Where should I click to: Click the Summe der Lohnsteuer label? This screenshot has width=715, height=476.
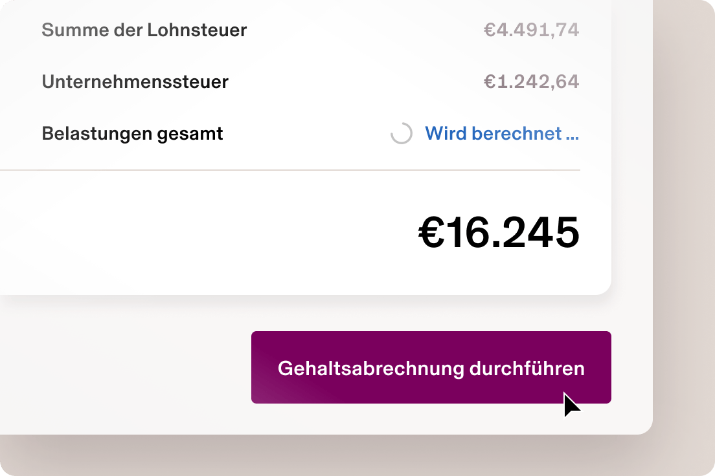point(144,30)
